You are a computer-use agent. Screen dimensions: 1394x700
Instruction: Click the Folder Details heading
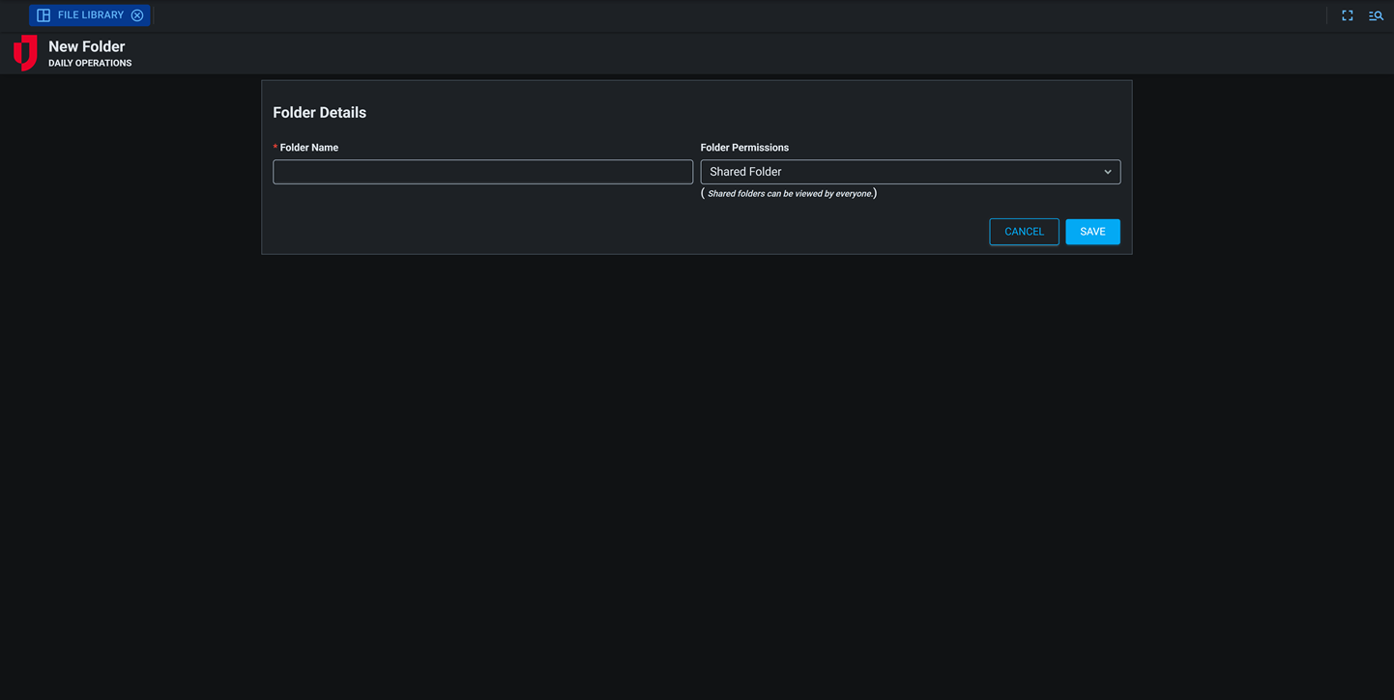pyautogui.click(x=319, y=112)
